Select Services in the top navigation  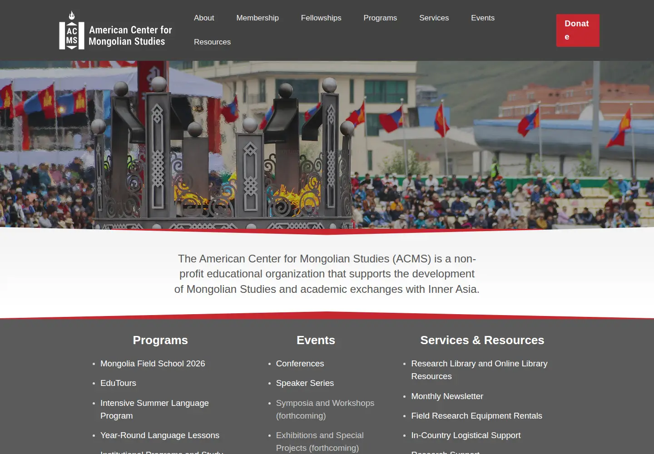click(x=434, y=18)
